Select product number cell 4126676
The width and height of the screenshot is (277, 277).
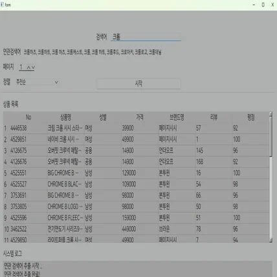point(28,162)
